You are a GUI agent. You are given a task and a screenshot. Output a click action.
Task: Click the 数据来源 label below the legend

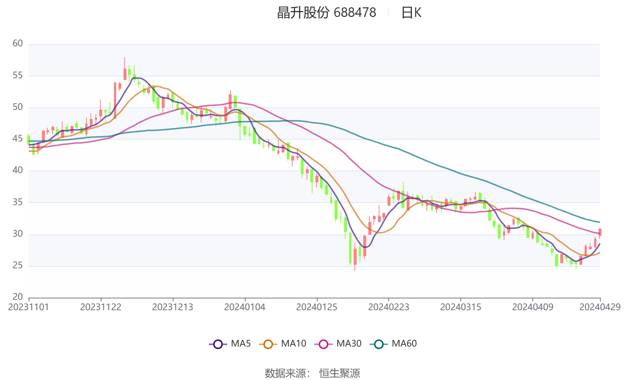pyautogui.click(x=285, y=373)
